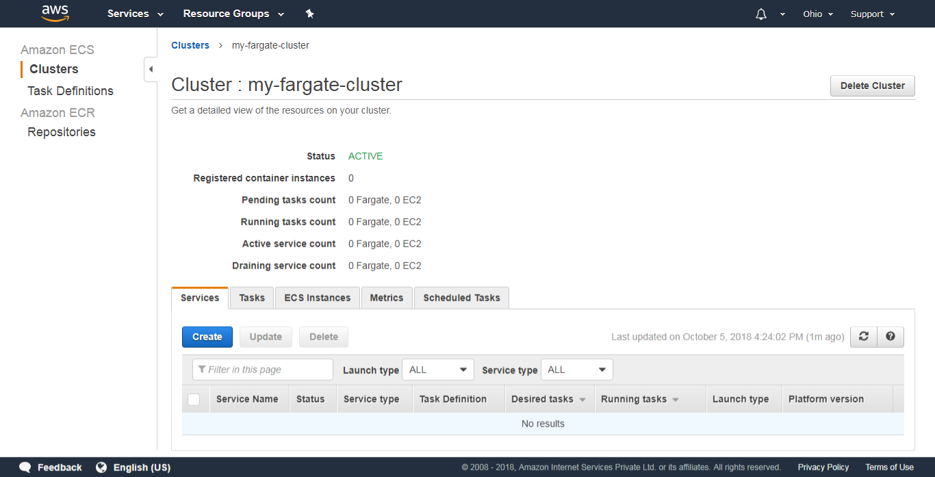Click the Update button
This screenshot has height=477, width=935.
(266, 337)
